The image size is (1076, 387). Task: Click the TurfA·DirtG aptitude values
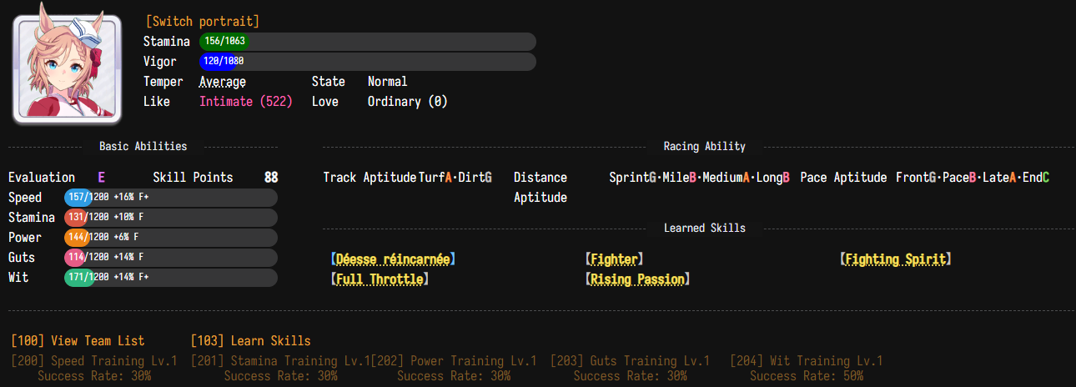[455, 178]
